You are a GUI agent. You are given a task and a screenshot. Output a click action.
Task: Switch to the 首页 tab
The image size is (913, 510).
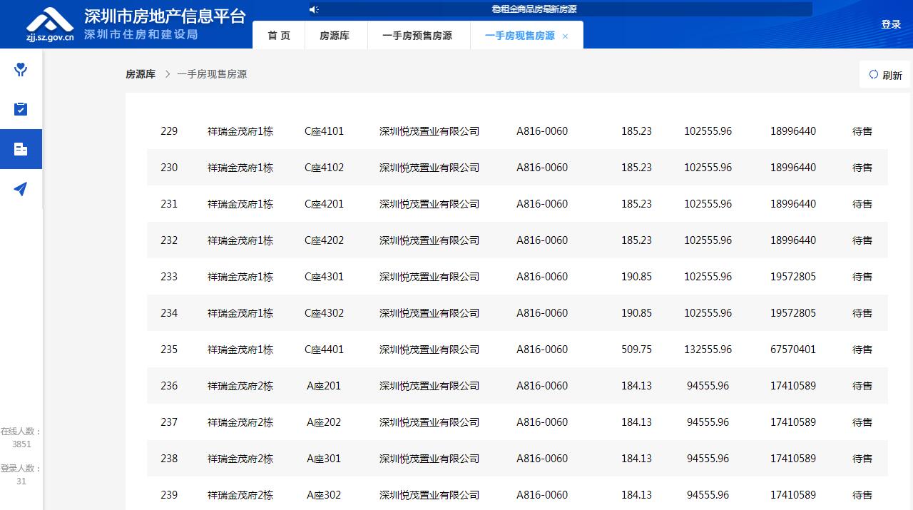click(x=279, y=36)
